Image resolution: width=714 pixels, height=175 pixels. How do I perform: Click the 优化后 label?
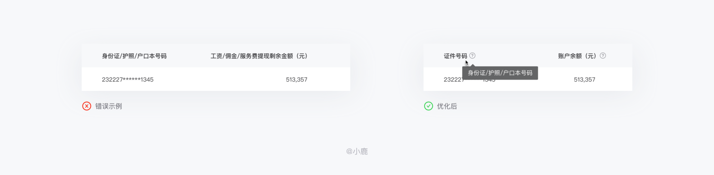(x=447, y=106)
